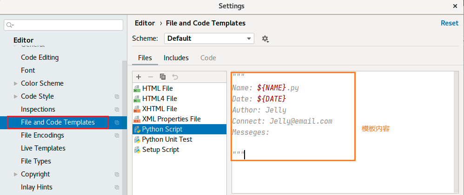Click the Reset link
The height and width of the screenshot is (195, 464).
[450, 23]
